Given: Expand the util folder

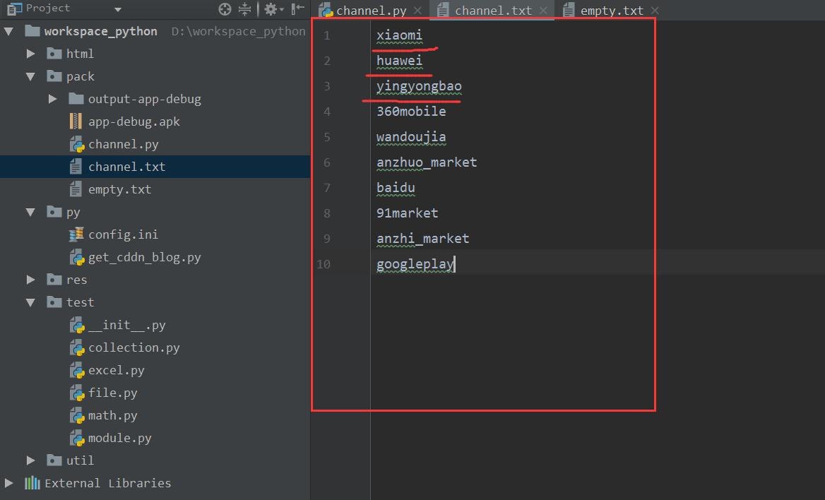Looking at the screenshot, I should coord(30,460).
